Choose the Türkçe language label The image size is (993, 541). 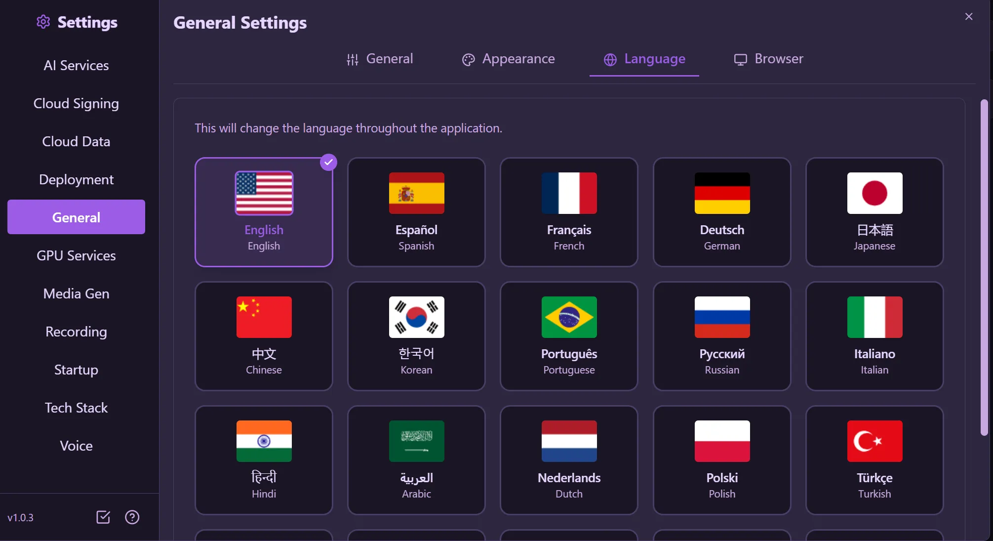pos(875,478)
